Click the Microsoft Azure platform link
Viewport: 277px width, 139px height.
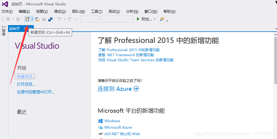tap(118, 127)
